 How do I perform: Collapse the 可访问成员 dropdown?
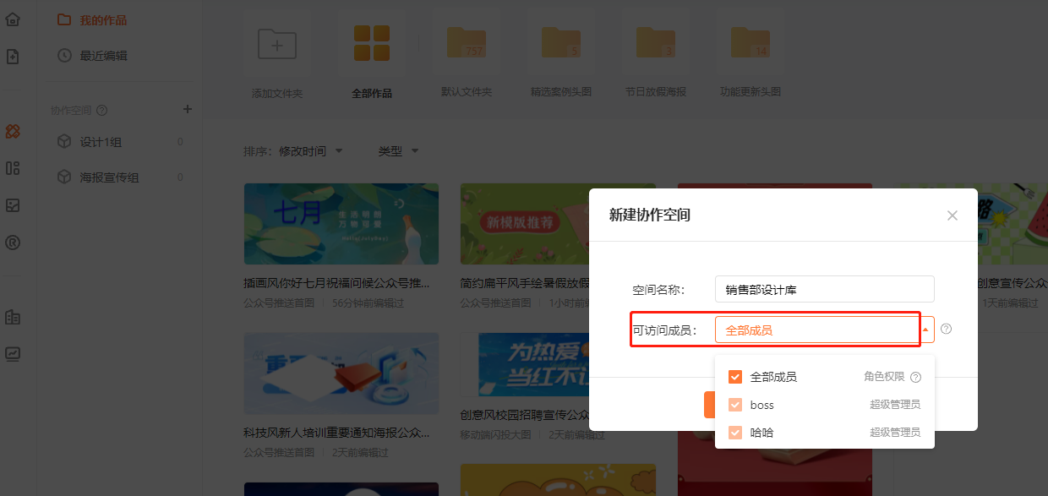926,330
